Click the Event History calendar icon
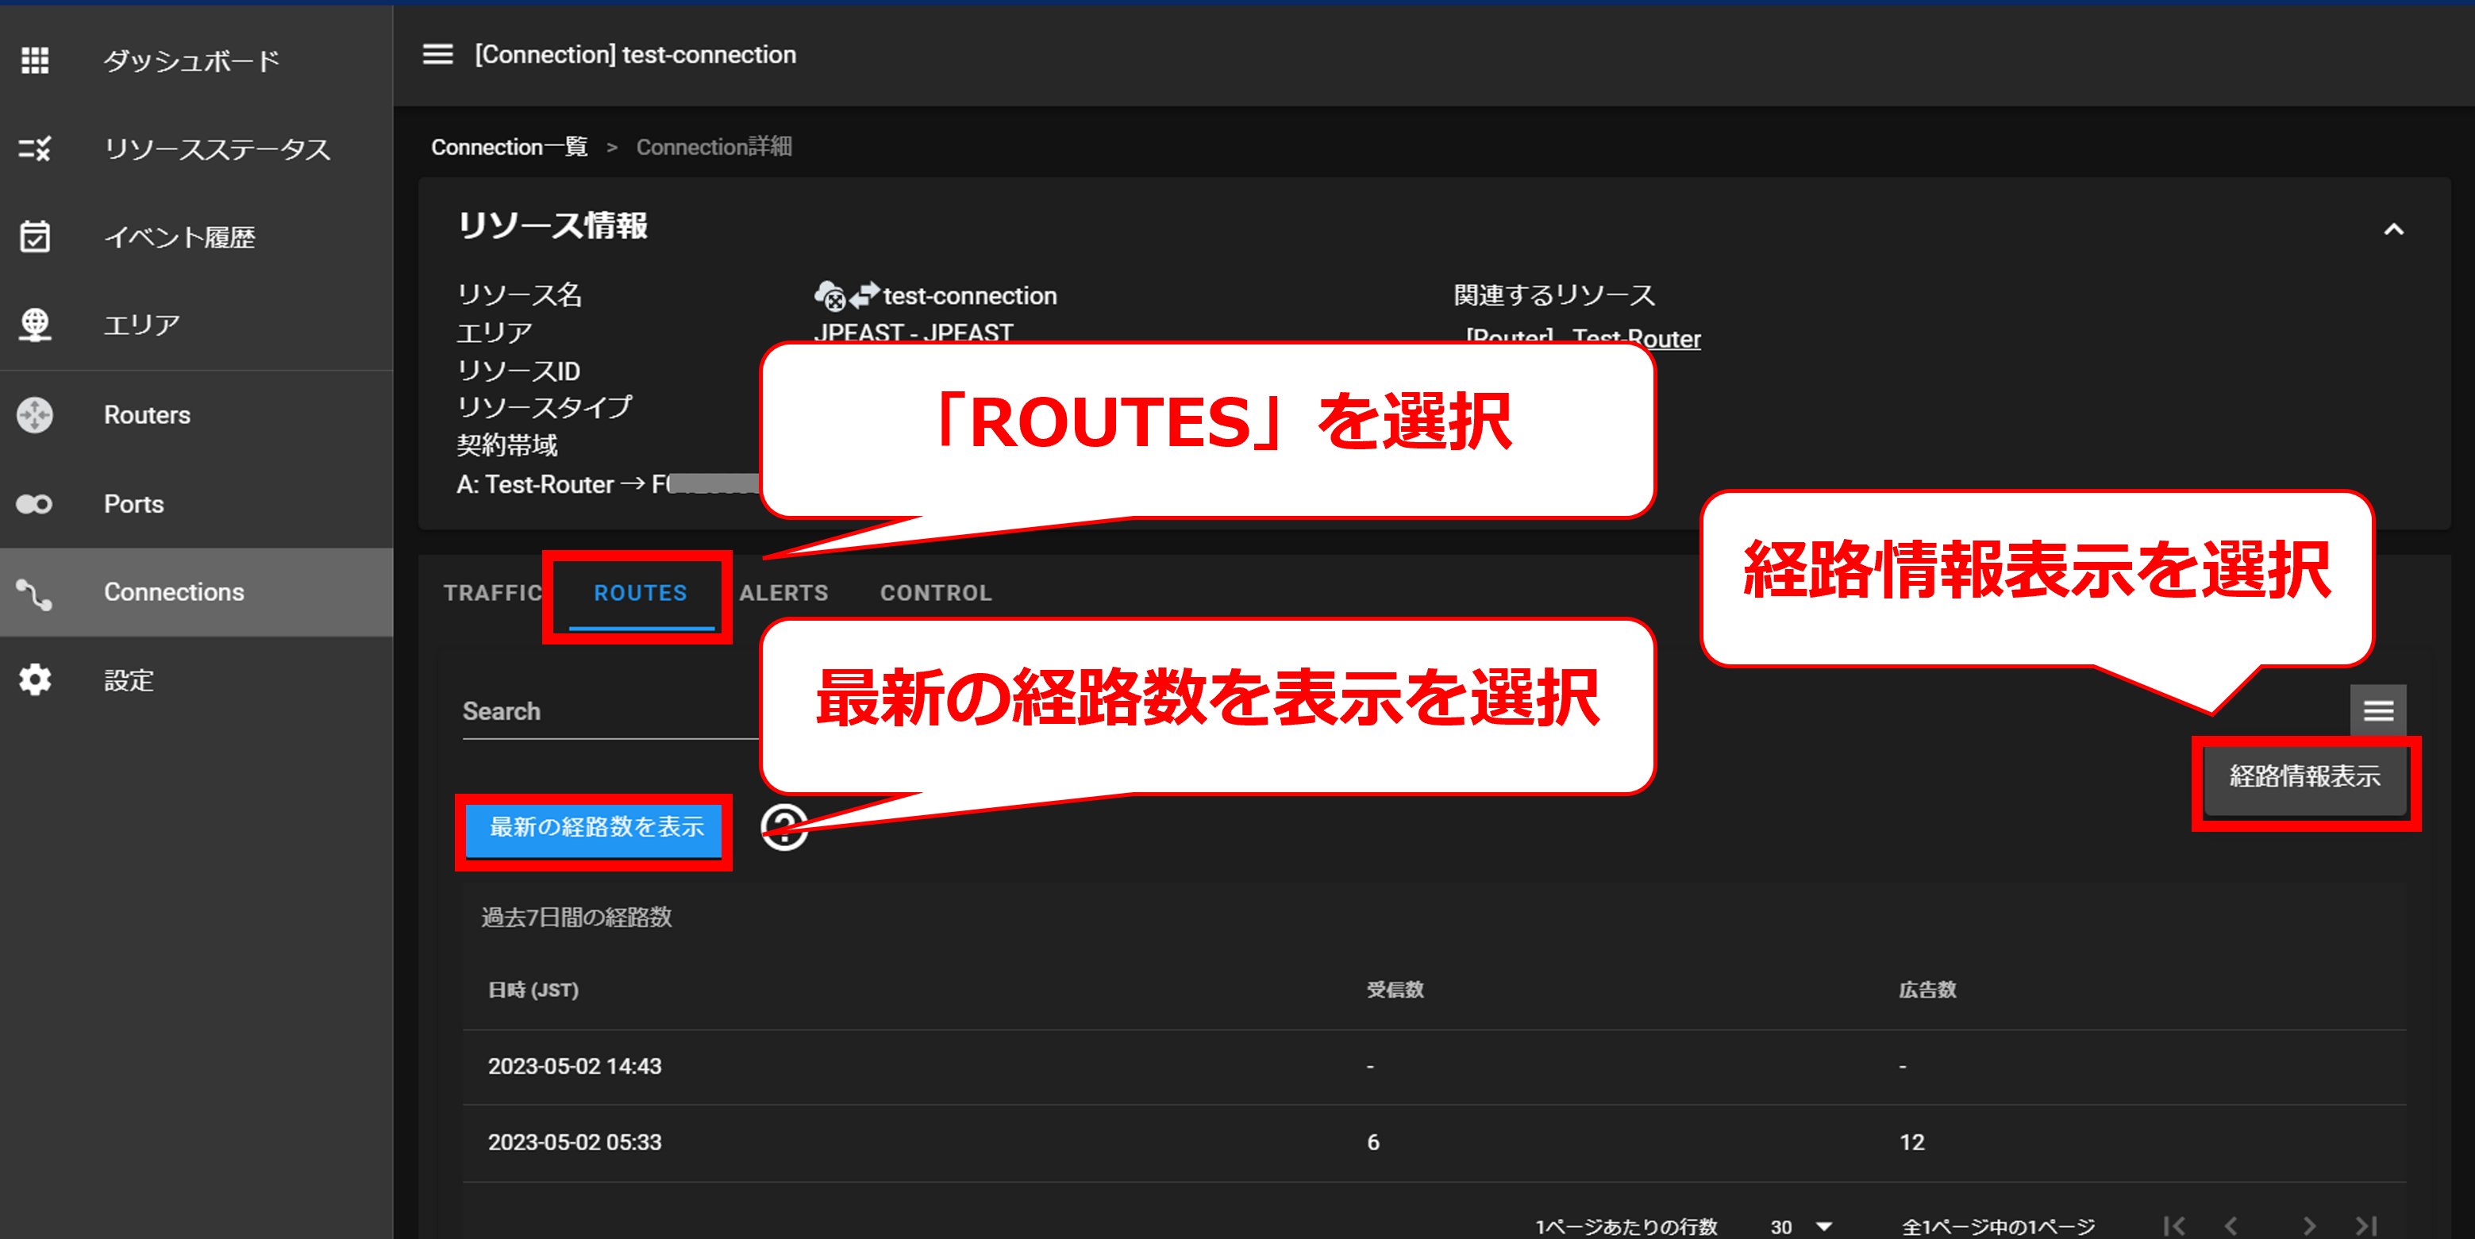 click(36, 237)
